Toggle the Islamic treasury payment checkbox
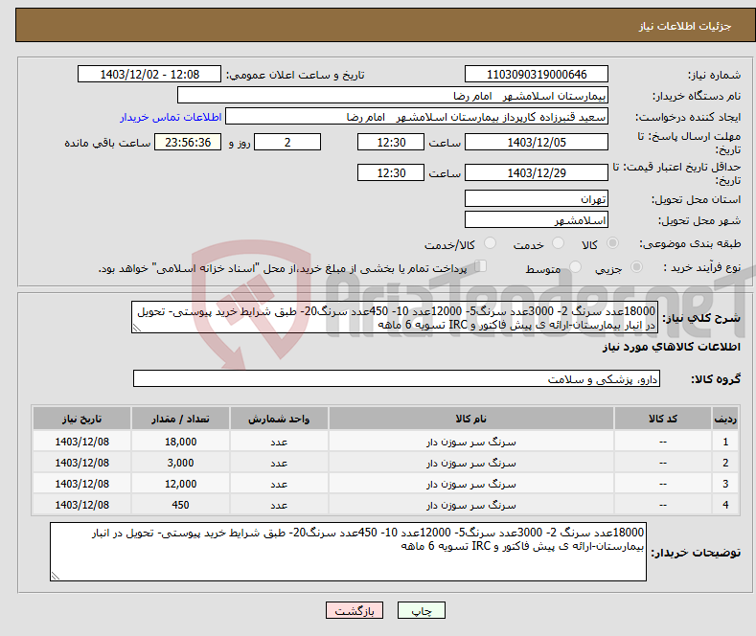Screen dimensions: 756x636 pos(481,266)
